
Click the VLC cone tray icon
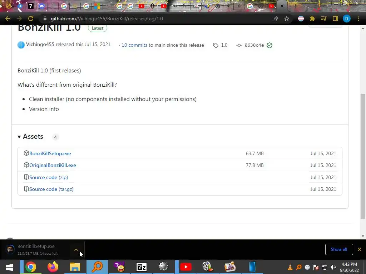(290, 267)
